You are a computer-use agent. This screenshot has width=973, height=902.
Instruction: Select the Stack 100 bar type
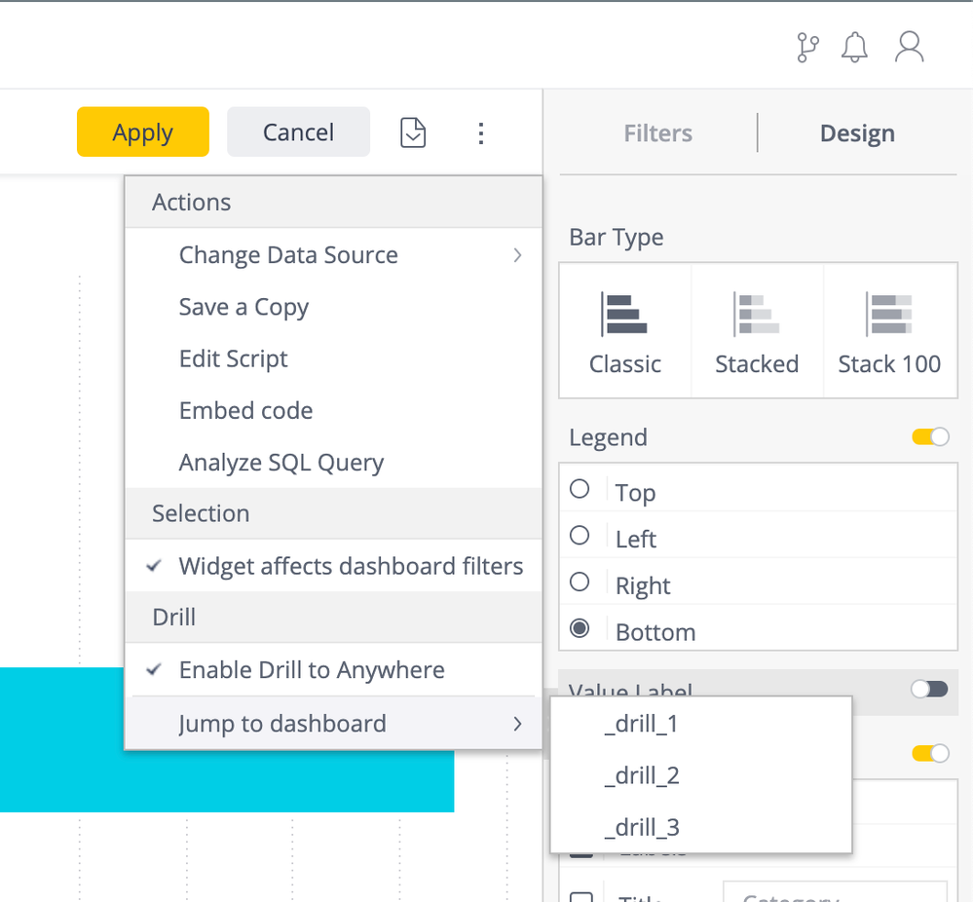pos(889,331)
